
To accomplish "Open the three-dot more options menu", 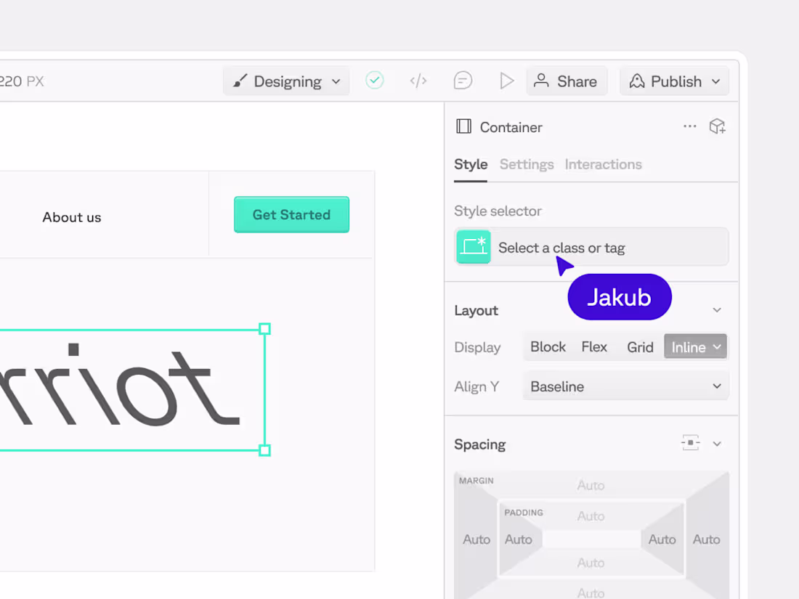I will 689,126.
